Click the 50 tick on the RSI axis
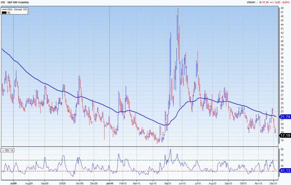Image resolution: width=291 pixels, height=185 pixels. 282,166
